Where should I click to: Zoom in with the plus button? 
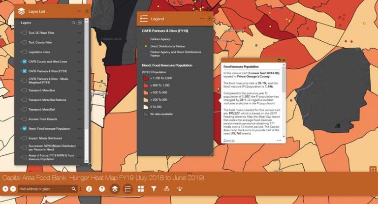[5, 189]
